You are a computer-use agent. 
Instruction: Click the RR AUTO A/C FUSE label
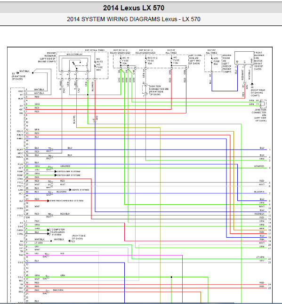pos(99,64)
